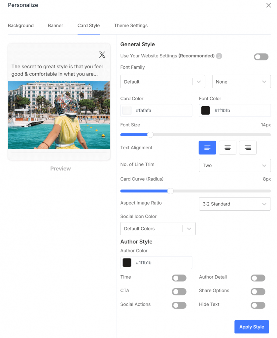Click the Author Color swatch

[x=127, y=262]
